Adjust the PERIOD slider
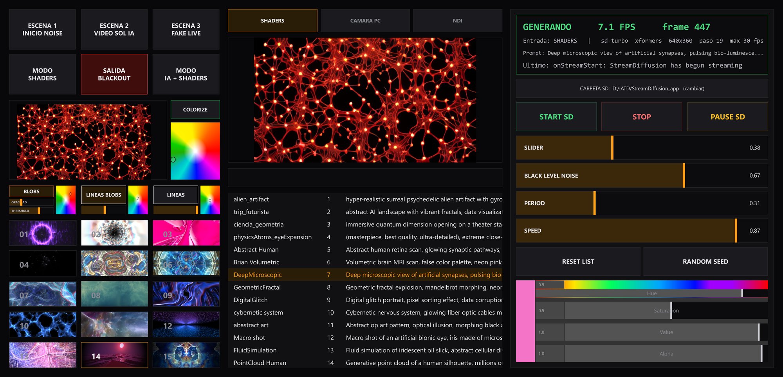783x377 pixels. [x=642, y=203]
